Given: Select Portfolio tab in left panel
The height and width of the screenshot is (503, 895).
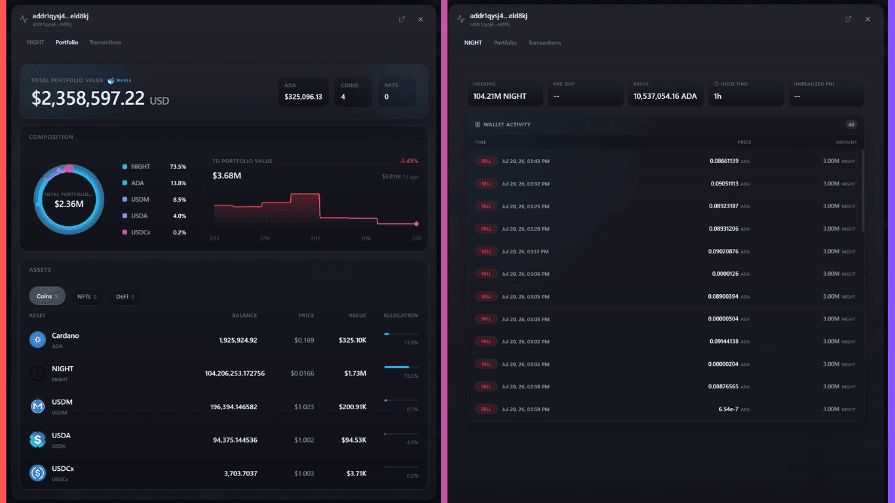Looking at the screenshot, I should point(67,43).
